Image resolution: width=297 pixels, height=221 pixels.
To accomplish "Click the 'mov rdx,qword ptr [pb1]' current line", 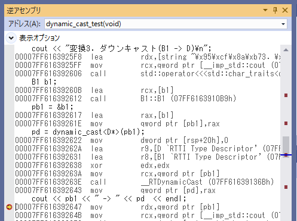I will 117,207.
